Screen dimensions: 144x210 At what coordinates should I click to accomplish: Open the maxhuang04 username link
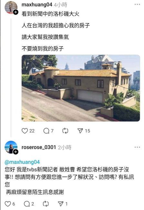pyautogui.click(x=37, y=5)
